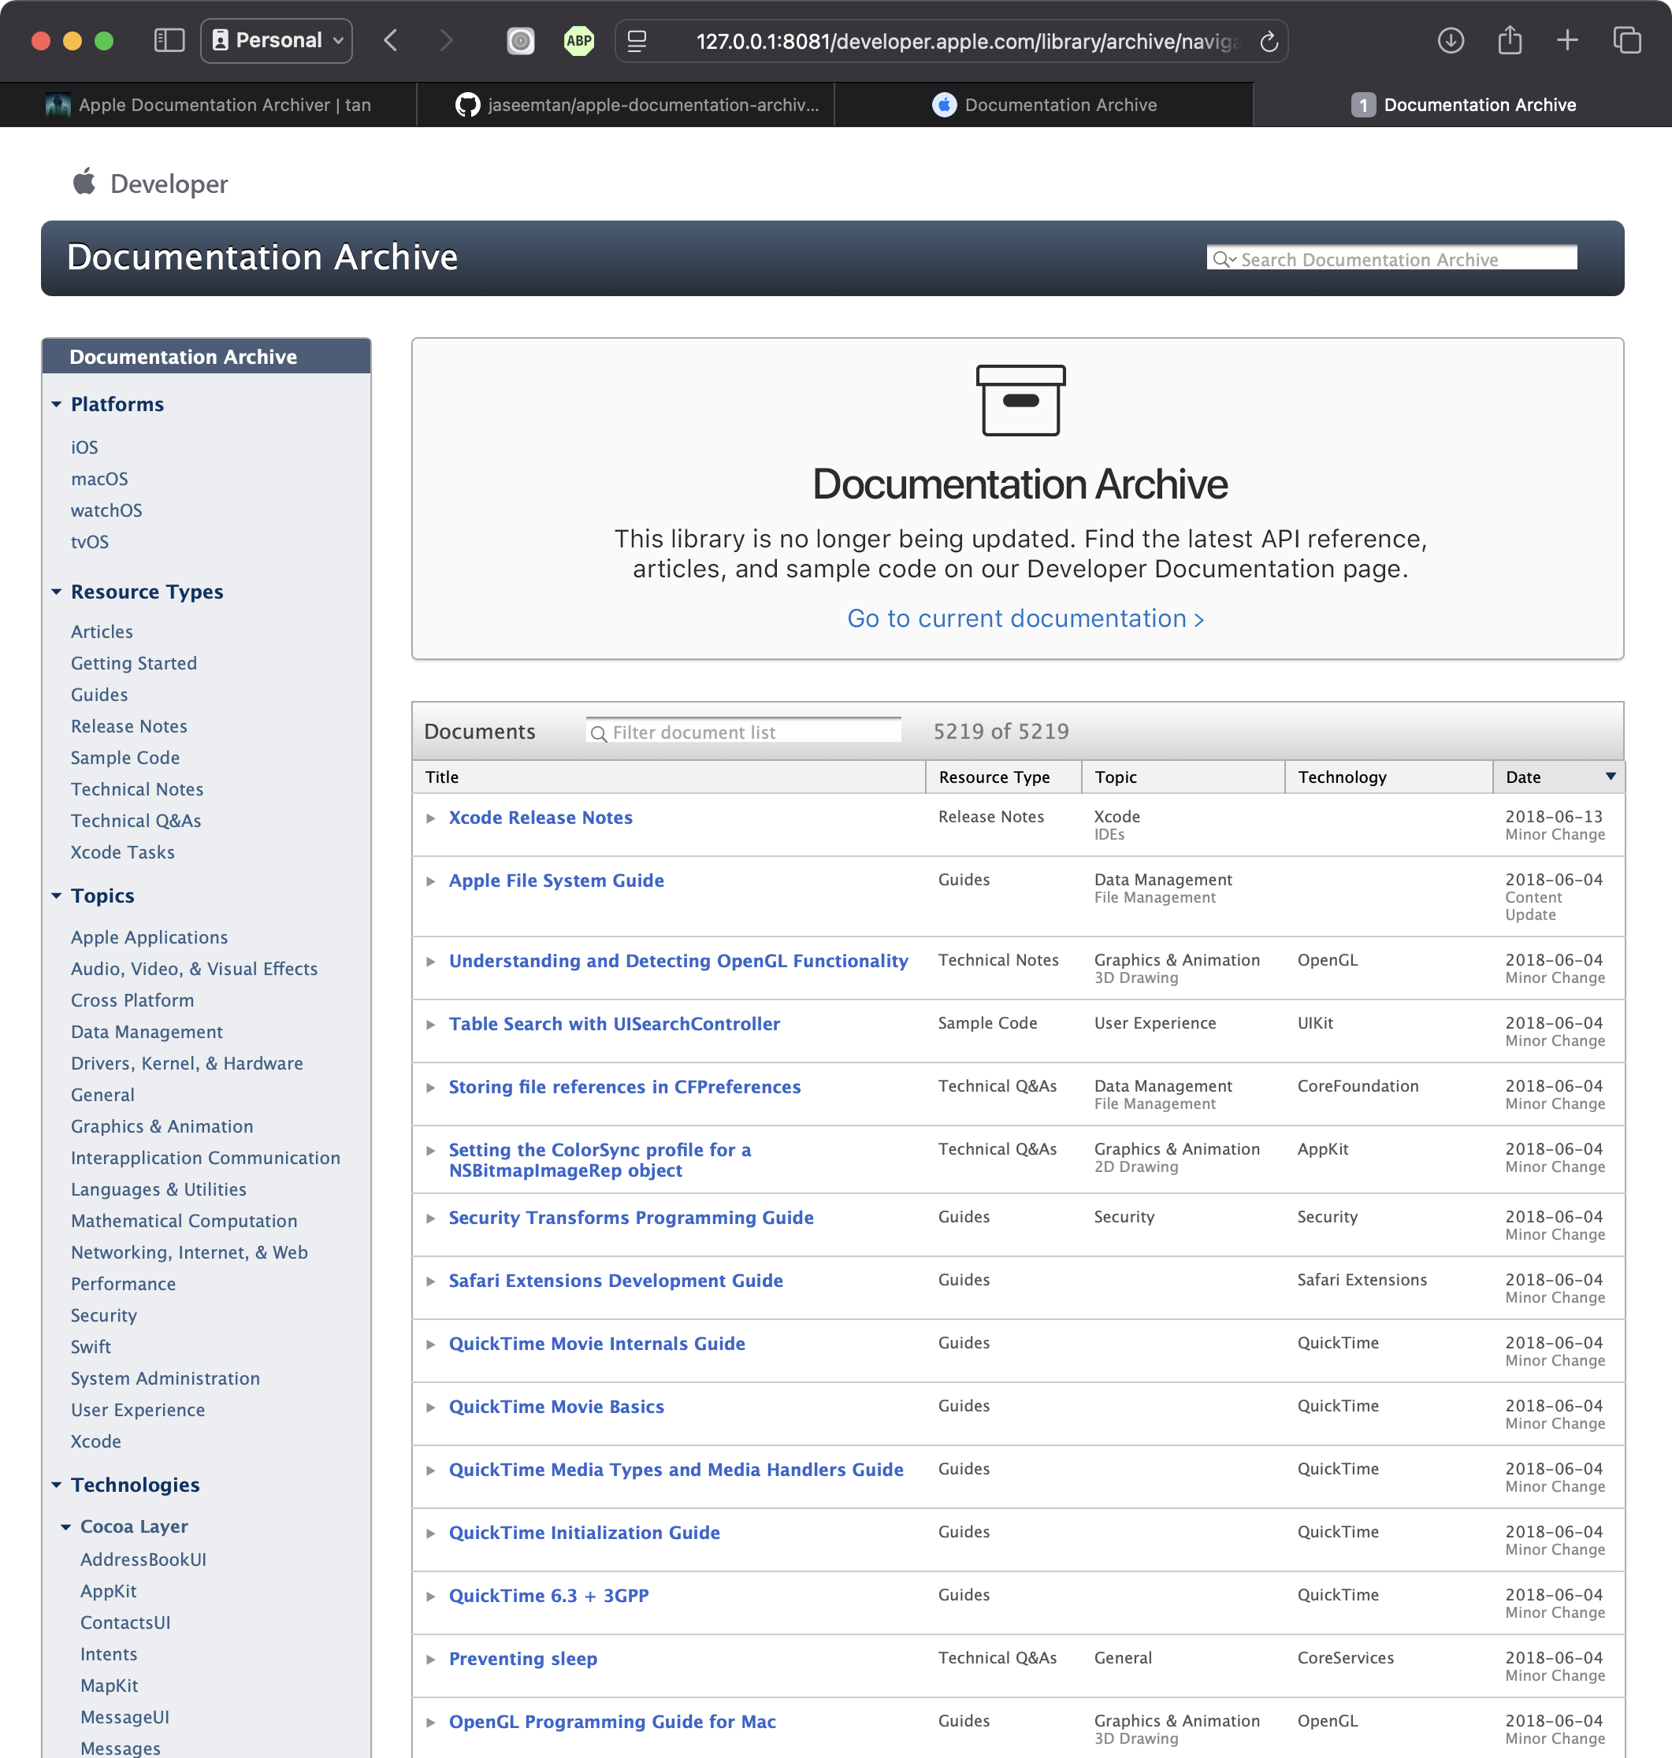
Task: Switch to jaseemtan GitHub repository tab
Action: coord(626,105)
